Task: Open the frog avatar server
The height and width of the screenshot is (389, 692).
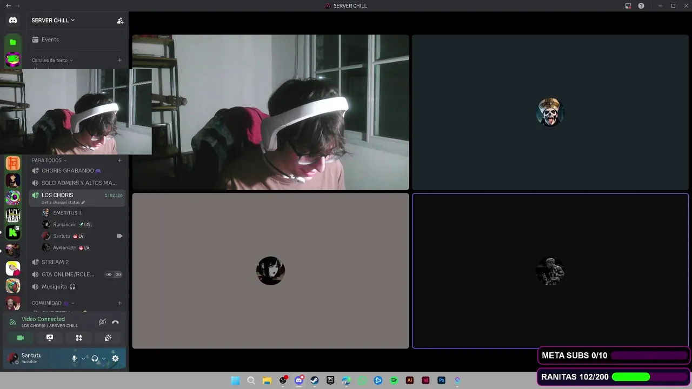Action: tap(13, 59)
